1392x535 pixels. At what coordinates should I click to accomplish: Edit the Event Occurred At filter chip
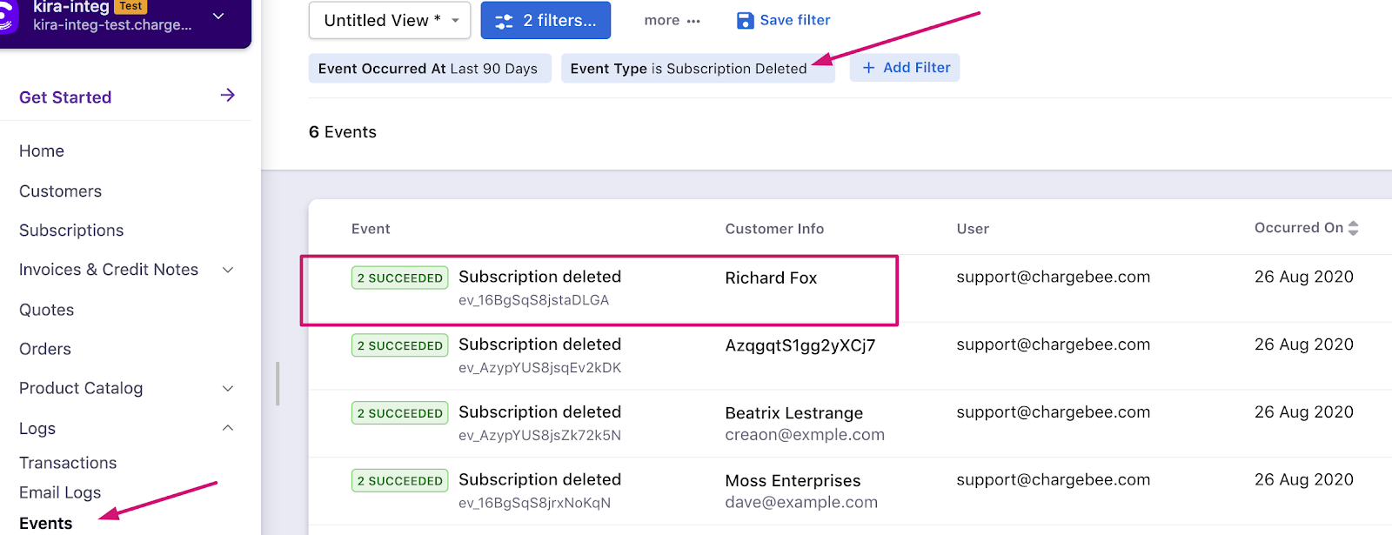click(430, 69)
